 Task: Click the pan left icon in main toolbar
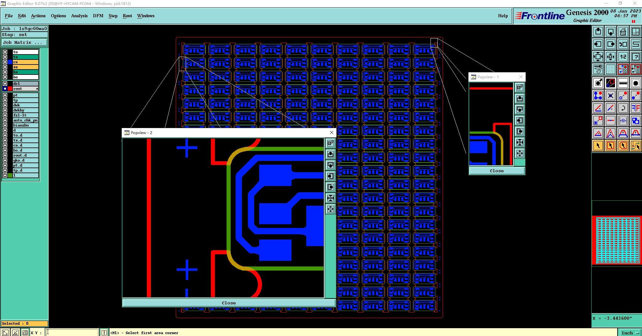tap(598, 44)
